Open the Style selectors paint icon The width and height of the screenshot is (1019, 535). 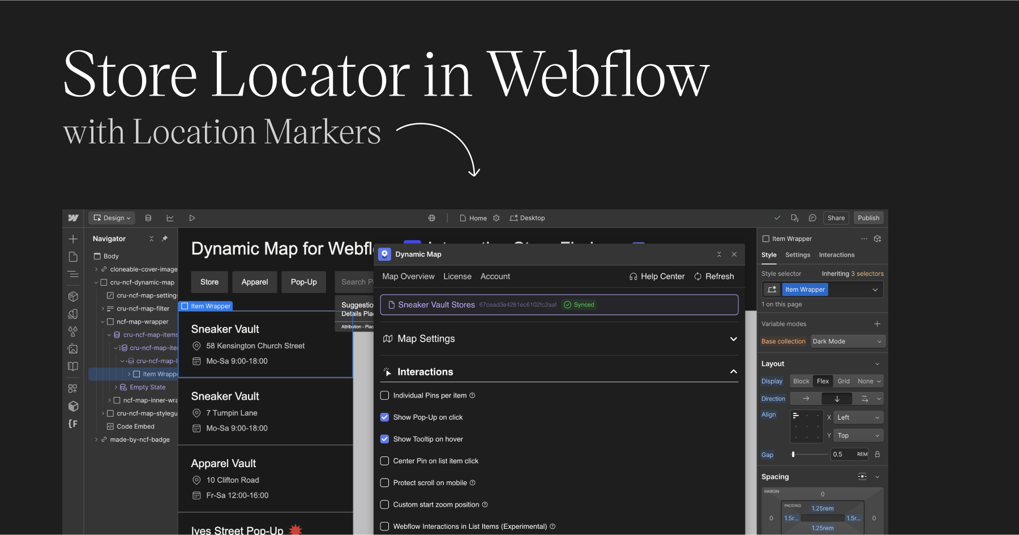point(73,314)
